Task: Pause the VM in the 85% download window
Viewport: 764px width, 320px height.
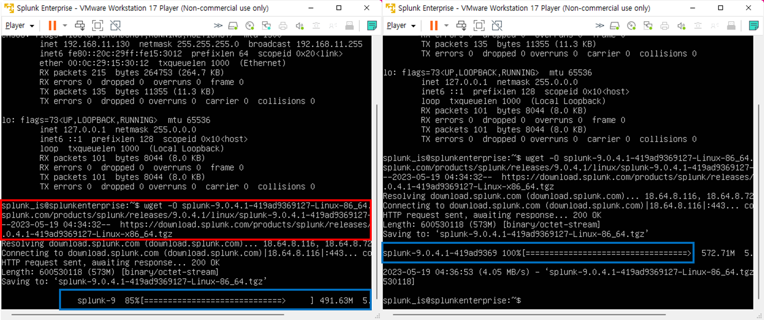Action: pyautogui.click(x=52, y=26)
